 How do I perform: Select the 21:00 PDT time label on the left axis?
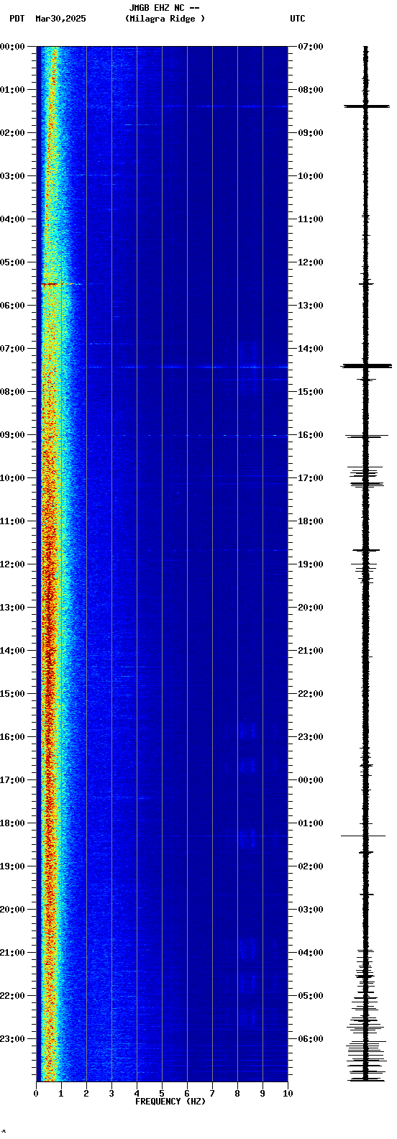(12, 953)
